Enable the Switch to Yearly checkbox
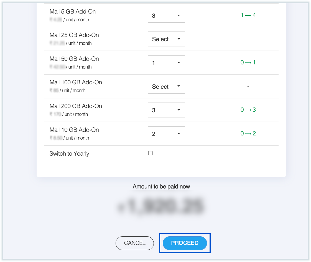The image size is (311, 262). tap(151, 153)
